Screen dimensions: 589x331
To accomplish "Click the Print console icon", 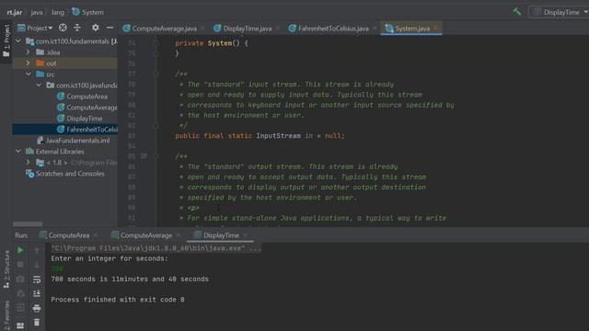I will point(37,308).
